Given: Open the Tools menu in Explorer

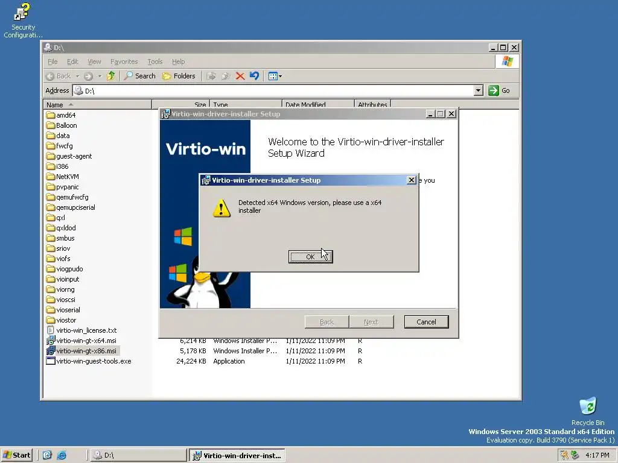Looking at the screenshot, I should point(155,61).
